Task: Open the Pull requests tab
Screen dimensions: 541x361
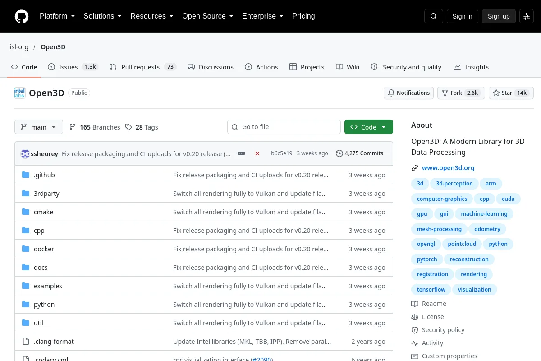Action: point(142,67)
